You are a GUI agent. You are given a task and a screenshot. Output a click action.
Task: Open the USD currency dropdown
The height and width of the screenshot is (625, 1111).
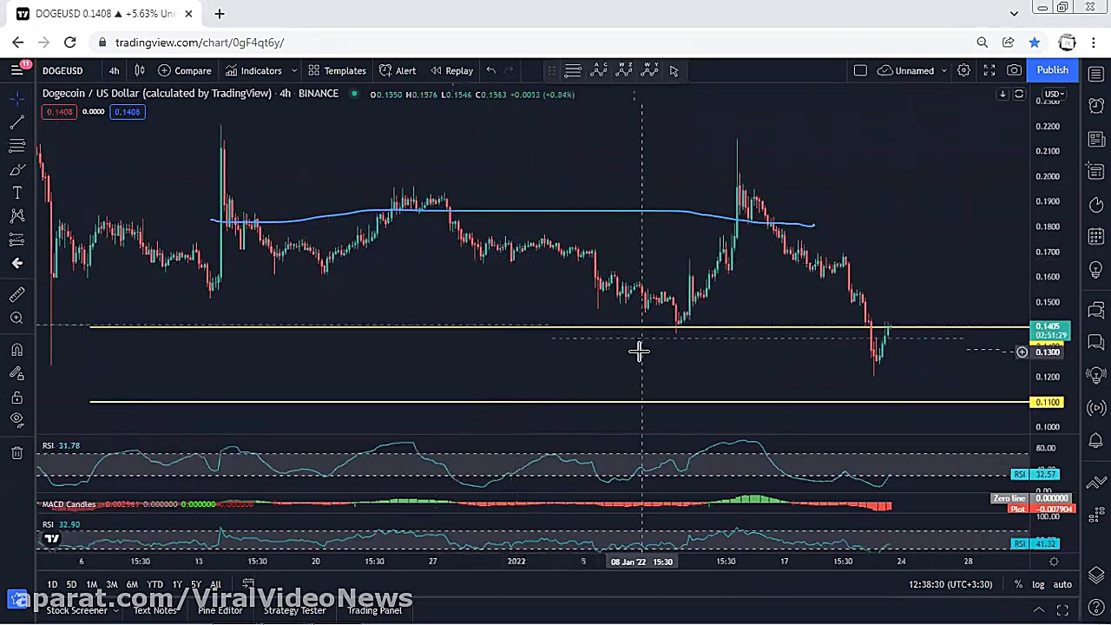[1054, 95]
